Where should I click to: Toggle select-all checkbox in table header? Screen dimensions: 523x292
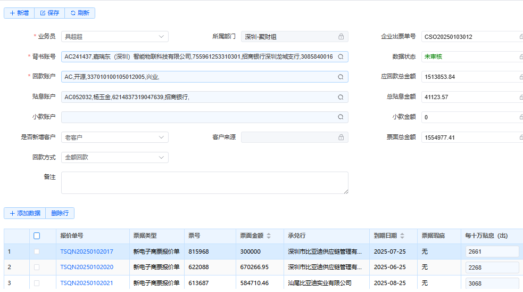click(x=37, y=236)
